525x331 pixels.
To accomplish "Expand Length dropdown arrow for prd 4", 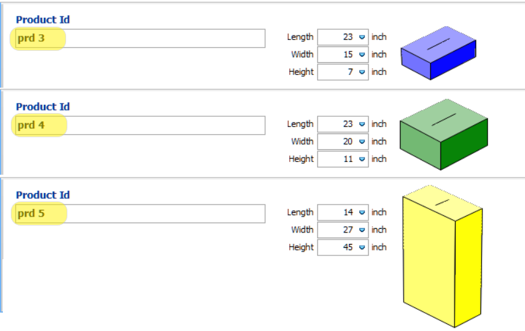I will pyautogui.click(x=362, y=124).
